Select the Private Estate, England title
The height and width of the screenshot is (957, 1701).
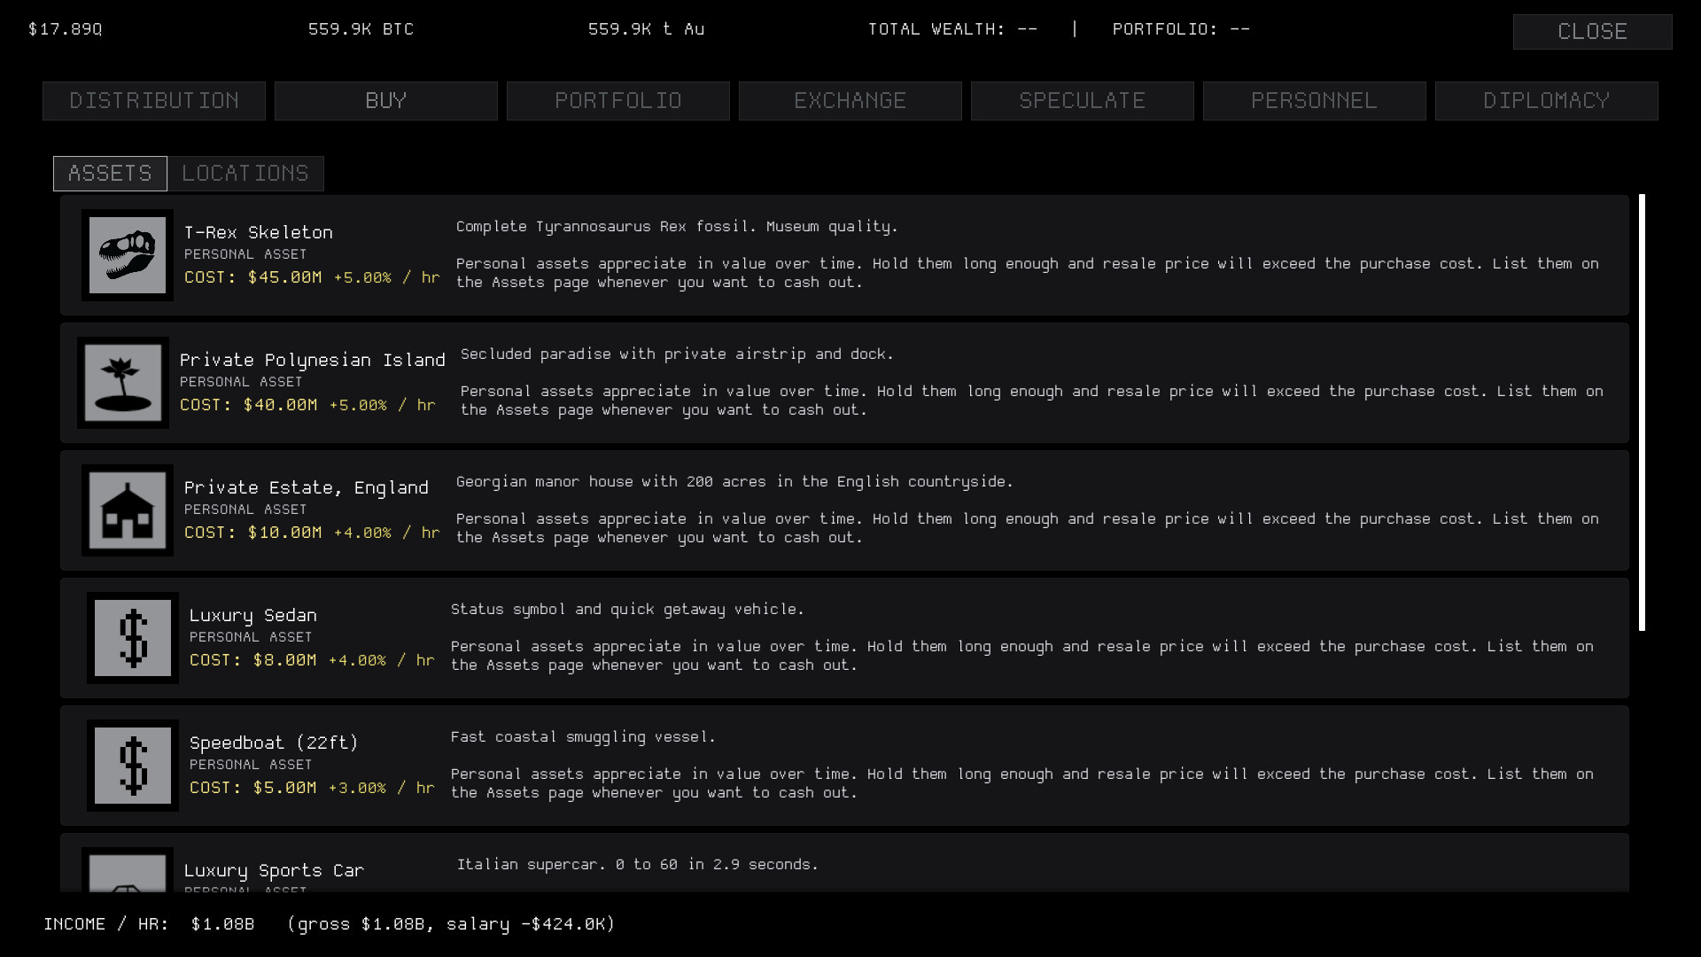(x=307, y=488)
